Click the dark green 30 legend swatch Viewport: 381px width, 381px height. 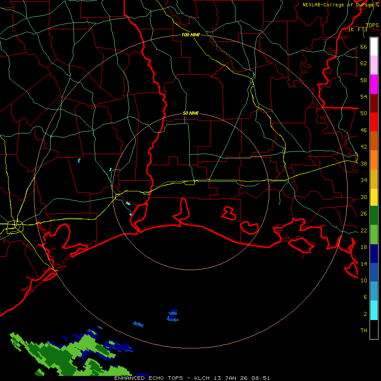pos(374,215)
